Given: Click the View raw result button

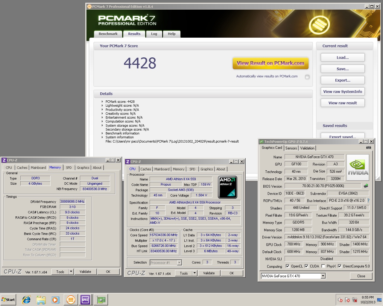Looking at the screenshot, I should pos(343,103).
